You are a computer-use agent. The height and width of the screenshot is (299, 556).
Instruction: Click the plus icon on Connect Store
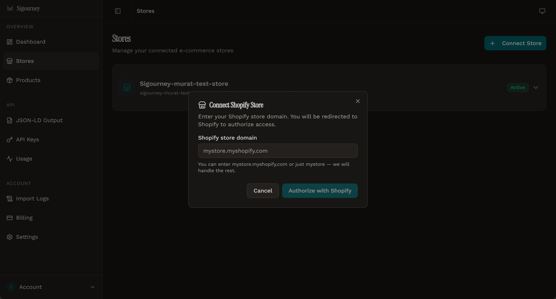(492, 43)
